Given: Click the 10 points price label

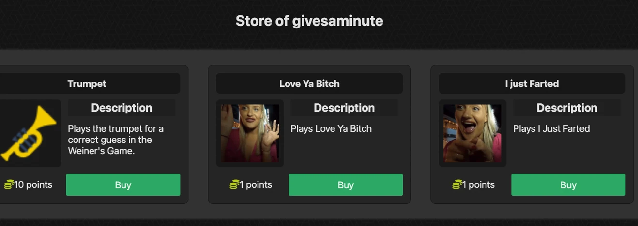Looking at the screenshot, I should tap(33, 184).
